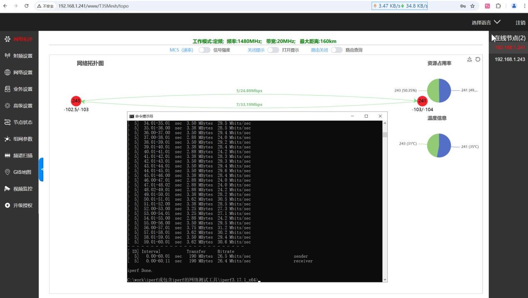
Task: Expand the 选择语言 language dropdown
Action: [486, 22]
